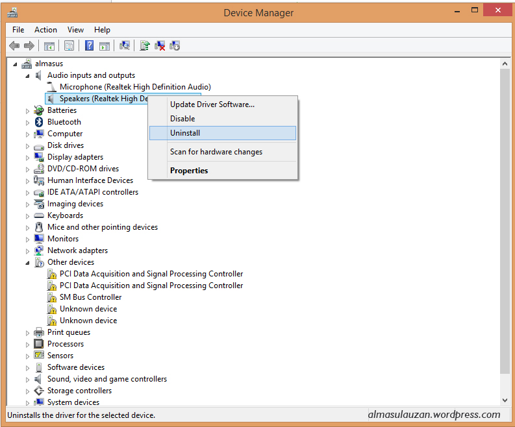
Task: Click the Sensors category icon
Action: [x=39, y=355]
